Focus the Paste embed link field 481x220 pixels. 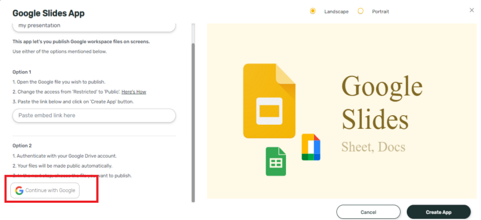pos(94,115)
